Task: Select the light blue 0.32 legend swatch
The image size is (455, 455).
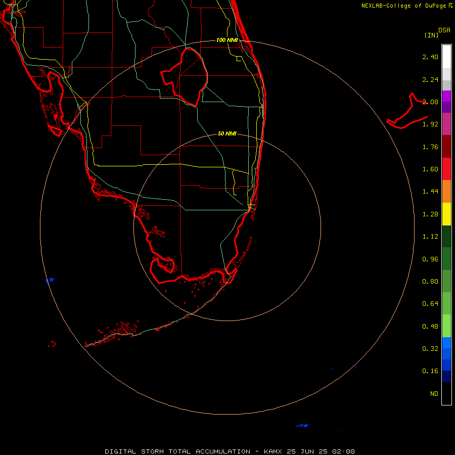Action: (446, 342)
